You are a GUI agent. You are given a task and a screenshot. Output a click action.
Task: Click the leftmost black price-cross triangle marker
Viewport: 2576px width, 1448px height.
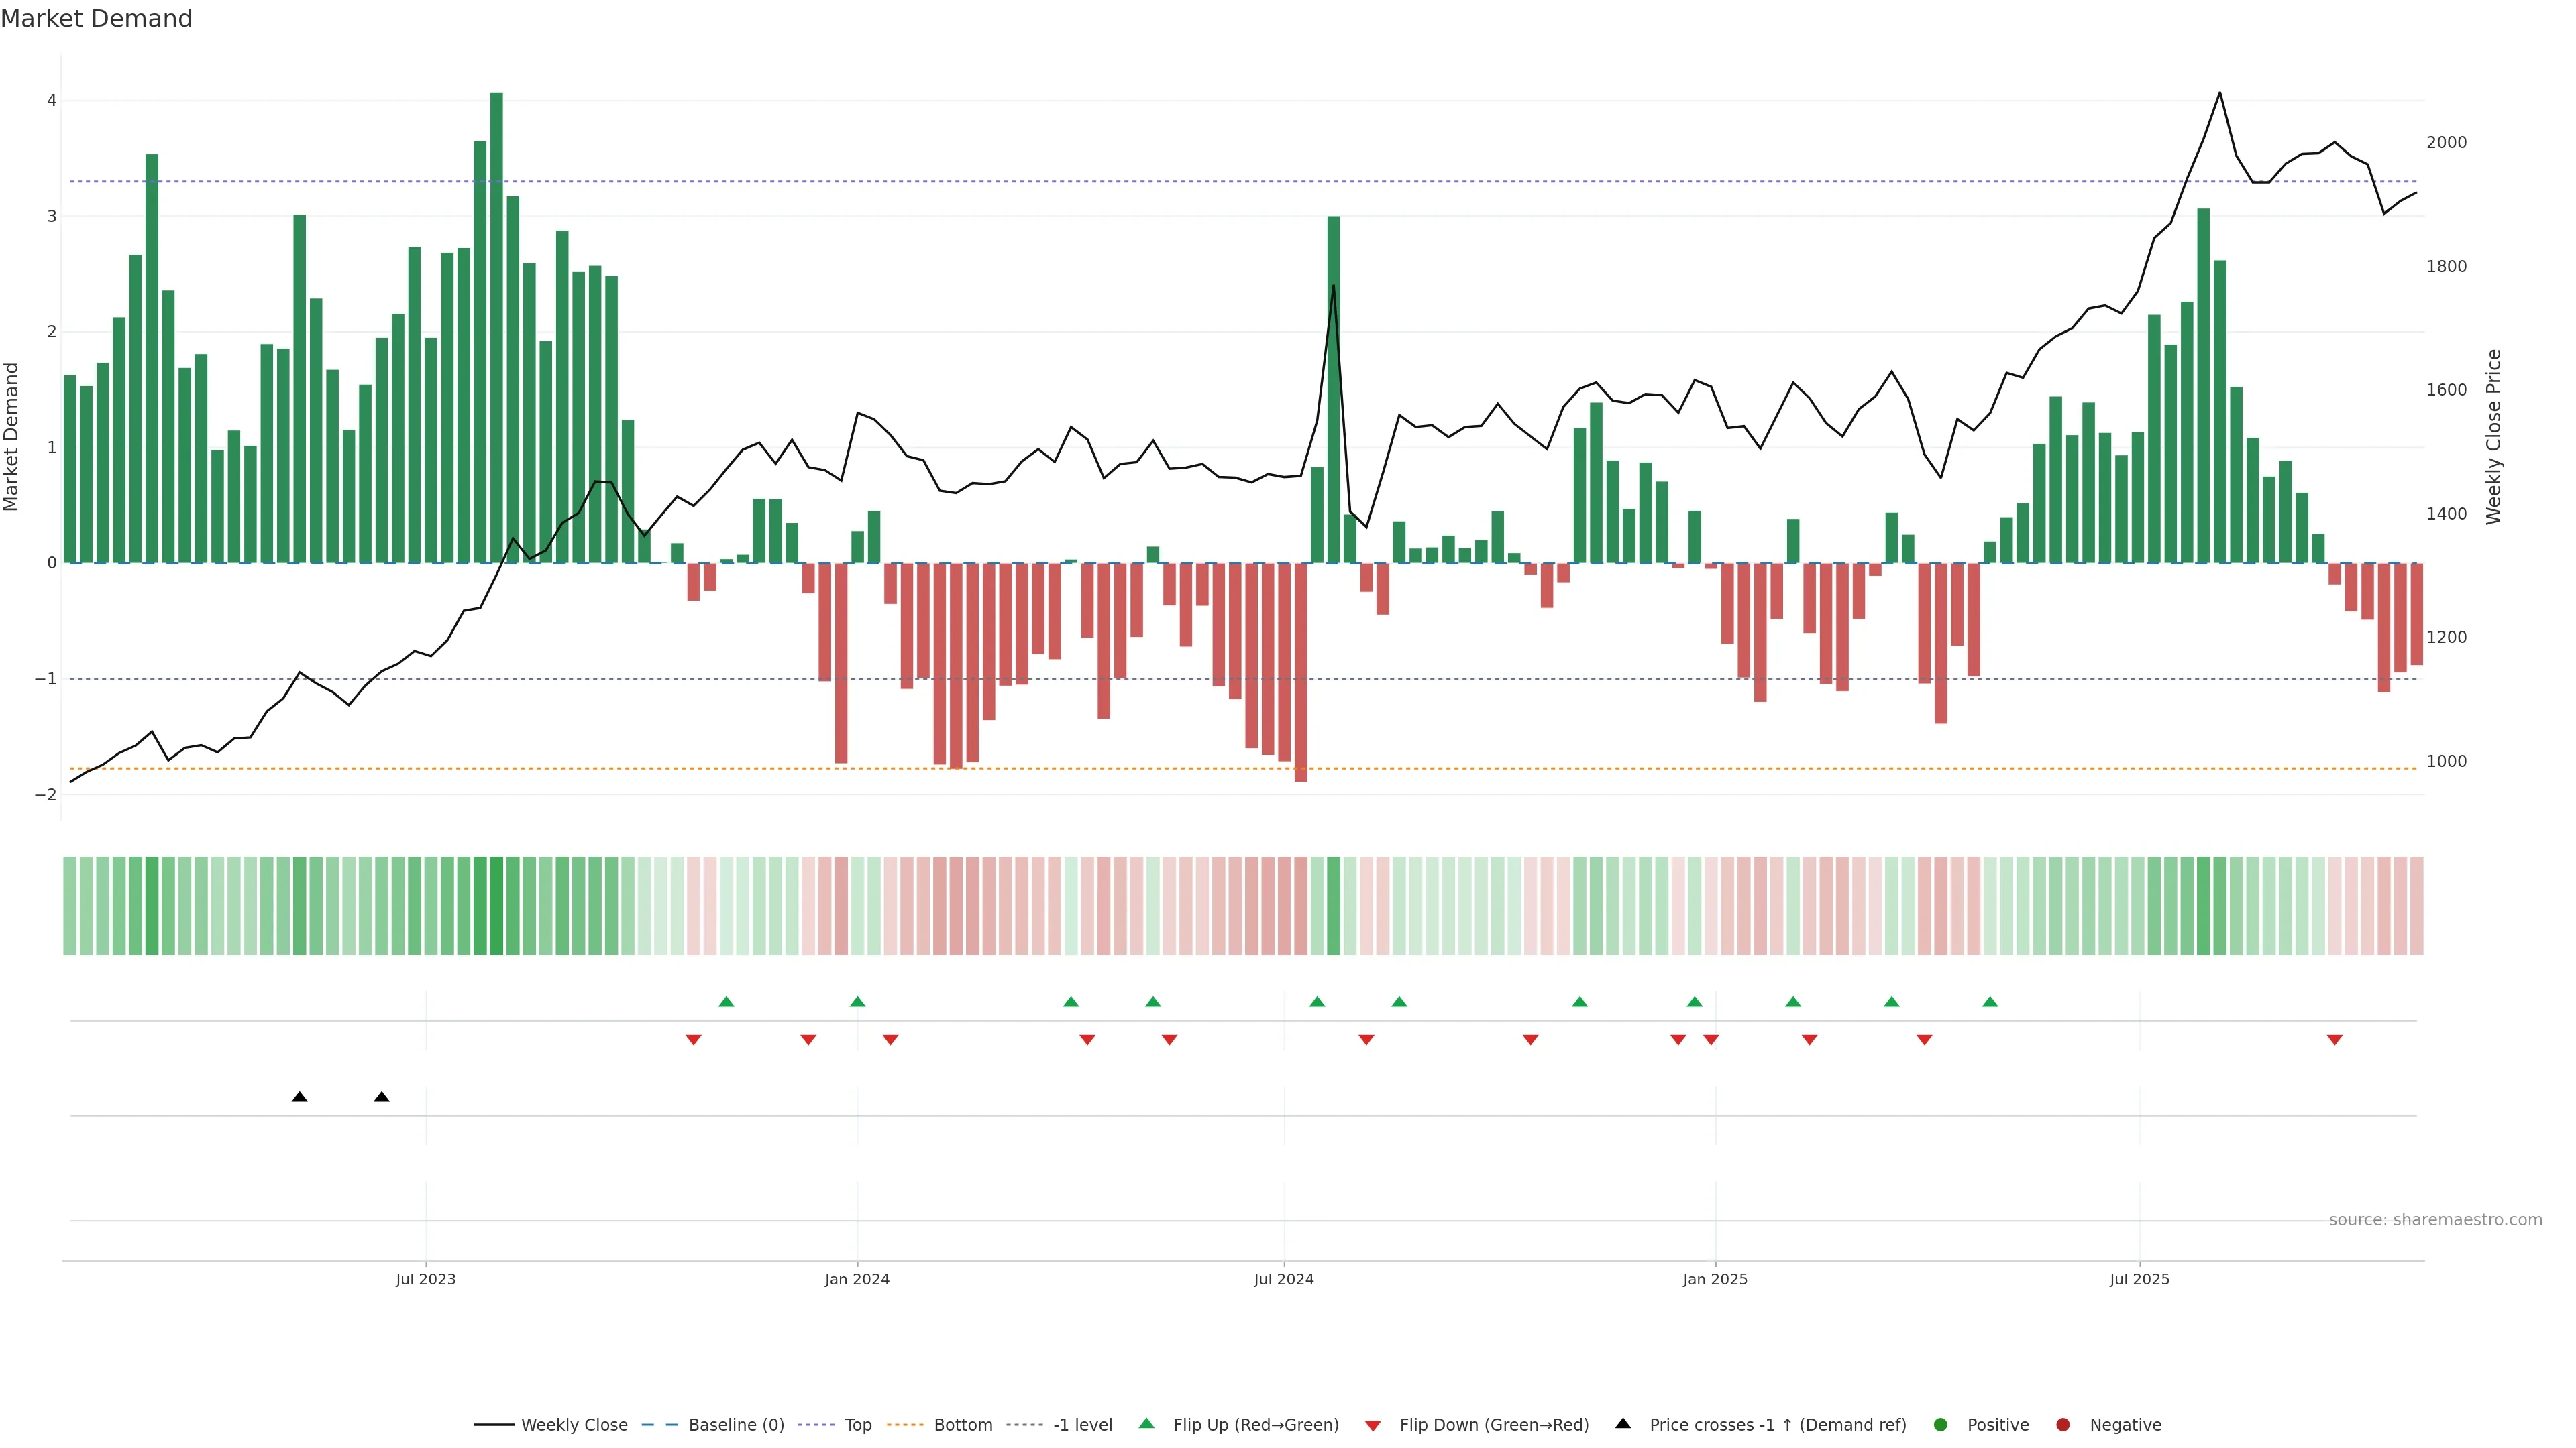pyautogui.click(x=299, y=1097)
